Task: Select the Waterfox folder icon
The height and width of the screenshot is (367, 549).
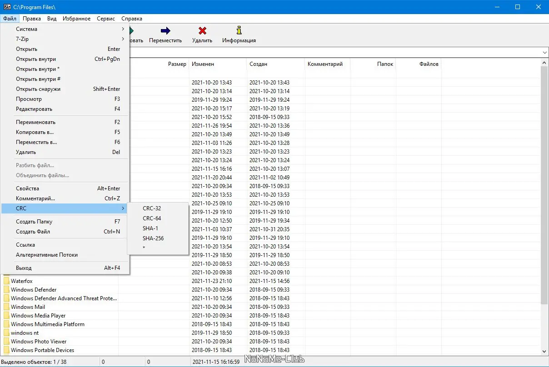Action: [x=6, y=281]
